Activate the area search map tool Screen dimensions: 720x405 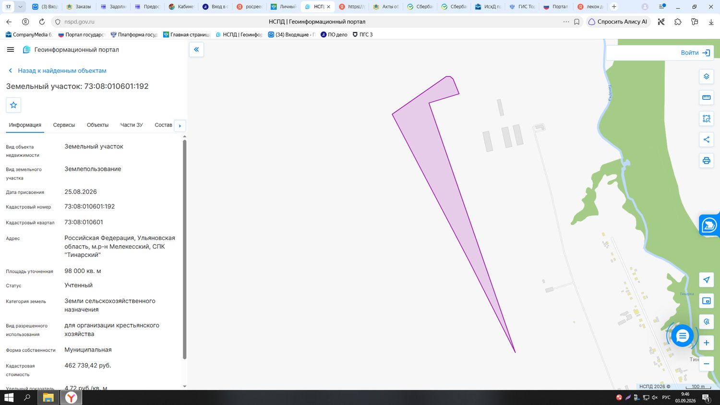point(706,119)
